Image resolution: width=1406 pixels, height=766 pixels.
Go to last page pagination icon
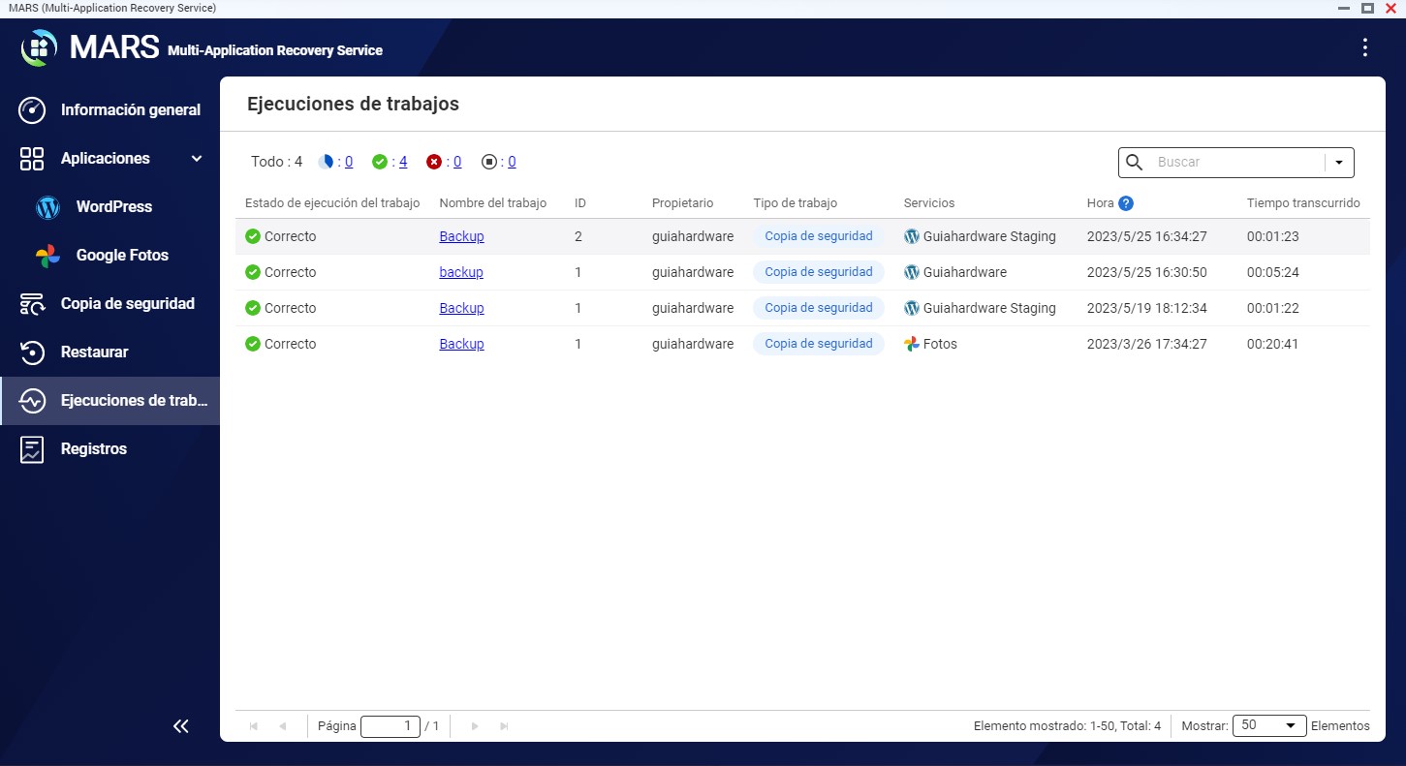tap(504, 726)
